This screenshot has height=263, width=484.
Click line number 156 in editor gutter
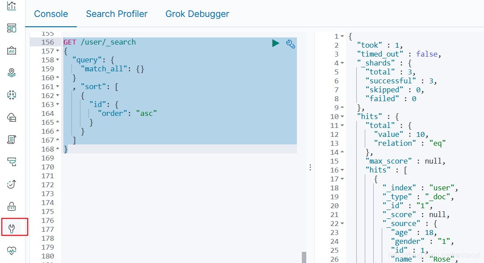click(47, 42)
